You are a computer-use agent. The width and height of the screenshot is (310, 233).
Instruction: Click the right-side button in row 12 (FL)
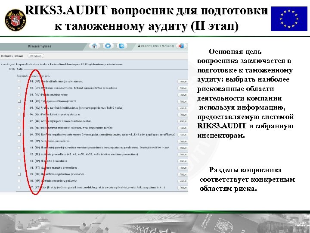tap(183, 154)
